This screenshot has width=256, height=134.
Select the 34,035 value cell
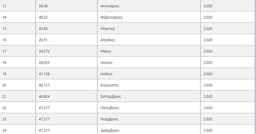66,62
